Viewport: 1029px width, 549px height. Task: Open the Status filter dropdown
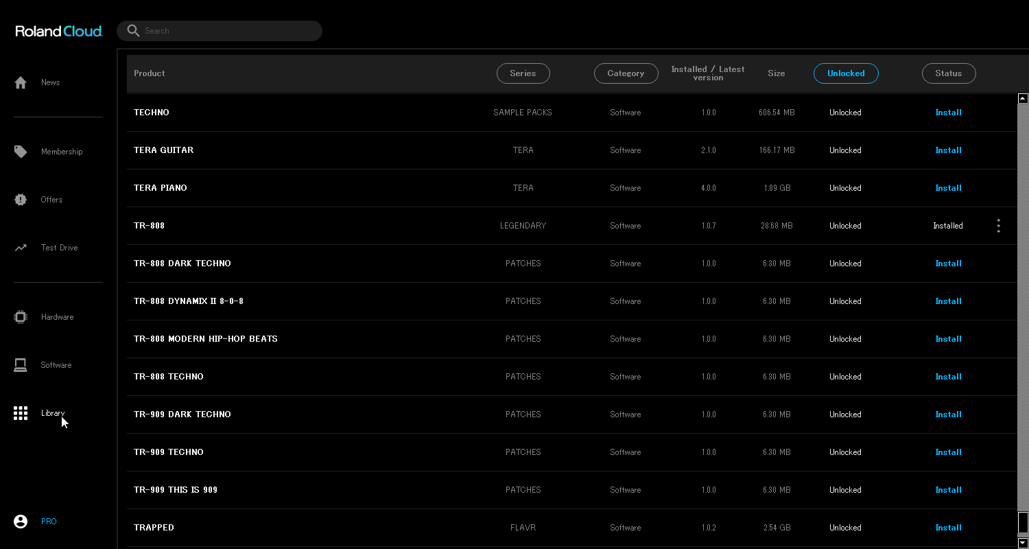coord(949,73)
